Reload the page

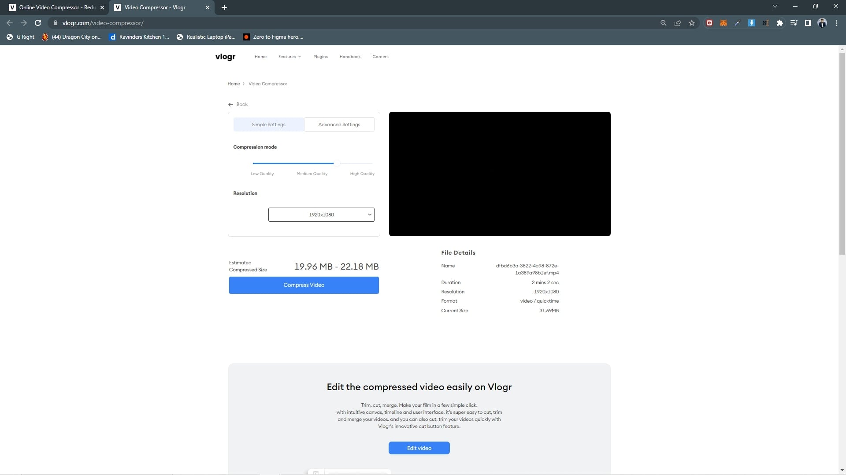38,23
